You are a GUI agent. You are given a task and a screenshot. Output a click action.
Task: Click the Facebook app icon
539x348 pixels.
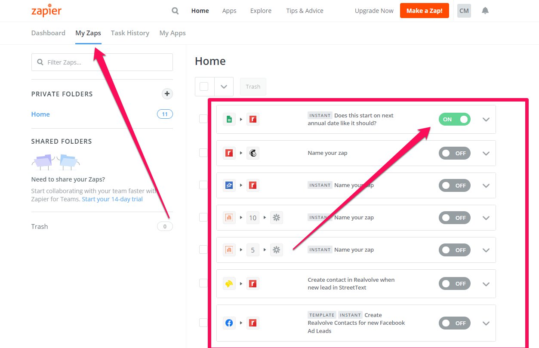229,323
